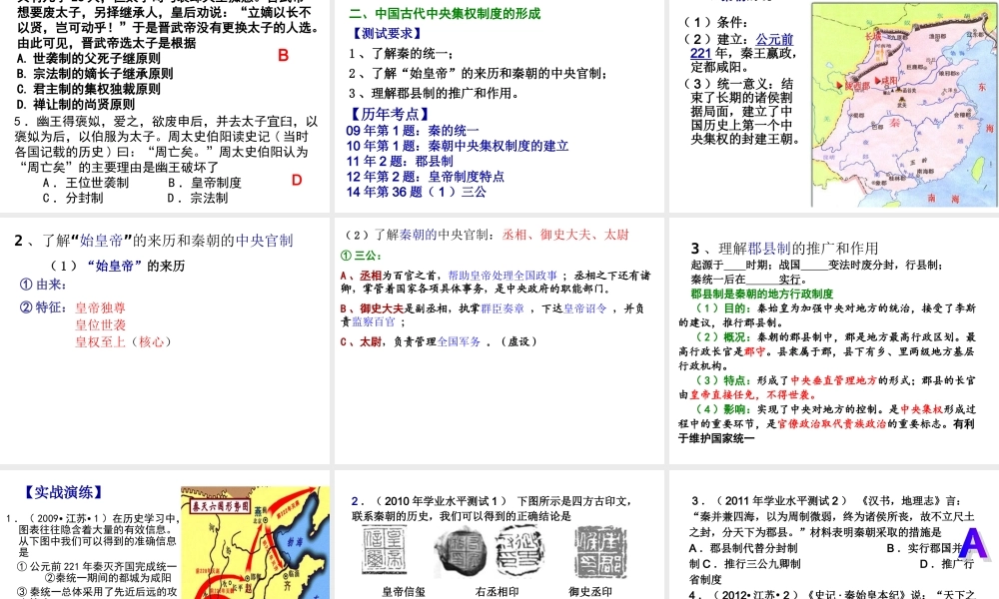The height and width of the screenshot is (599, 999).
Task: Select option B. 宗法制的嫡长子继承原则
Action: [94, 73]
